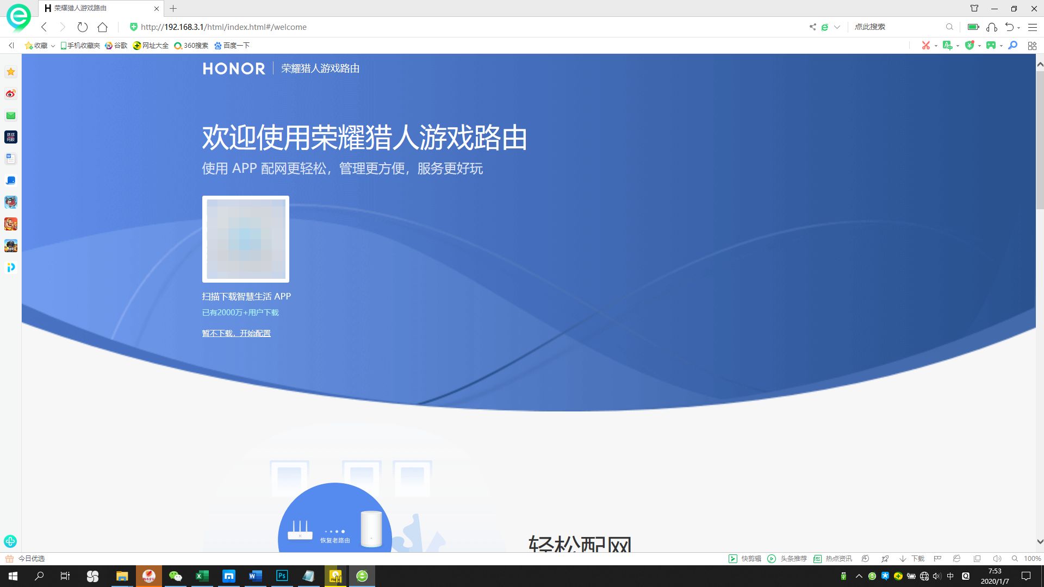
Task: Open the 网址大全 bookmark
Action: coord(151,46)
